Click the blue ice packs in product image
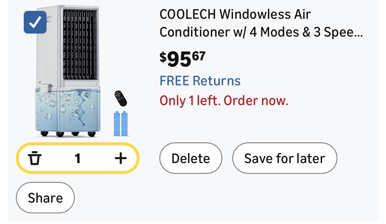Screen dimensions: 386x224 [x=121, y=124]
